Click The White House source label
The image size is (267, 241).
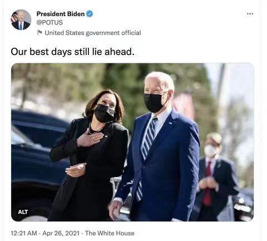pyautogui.click(x=110, y=233)
